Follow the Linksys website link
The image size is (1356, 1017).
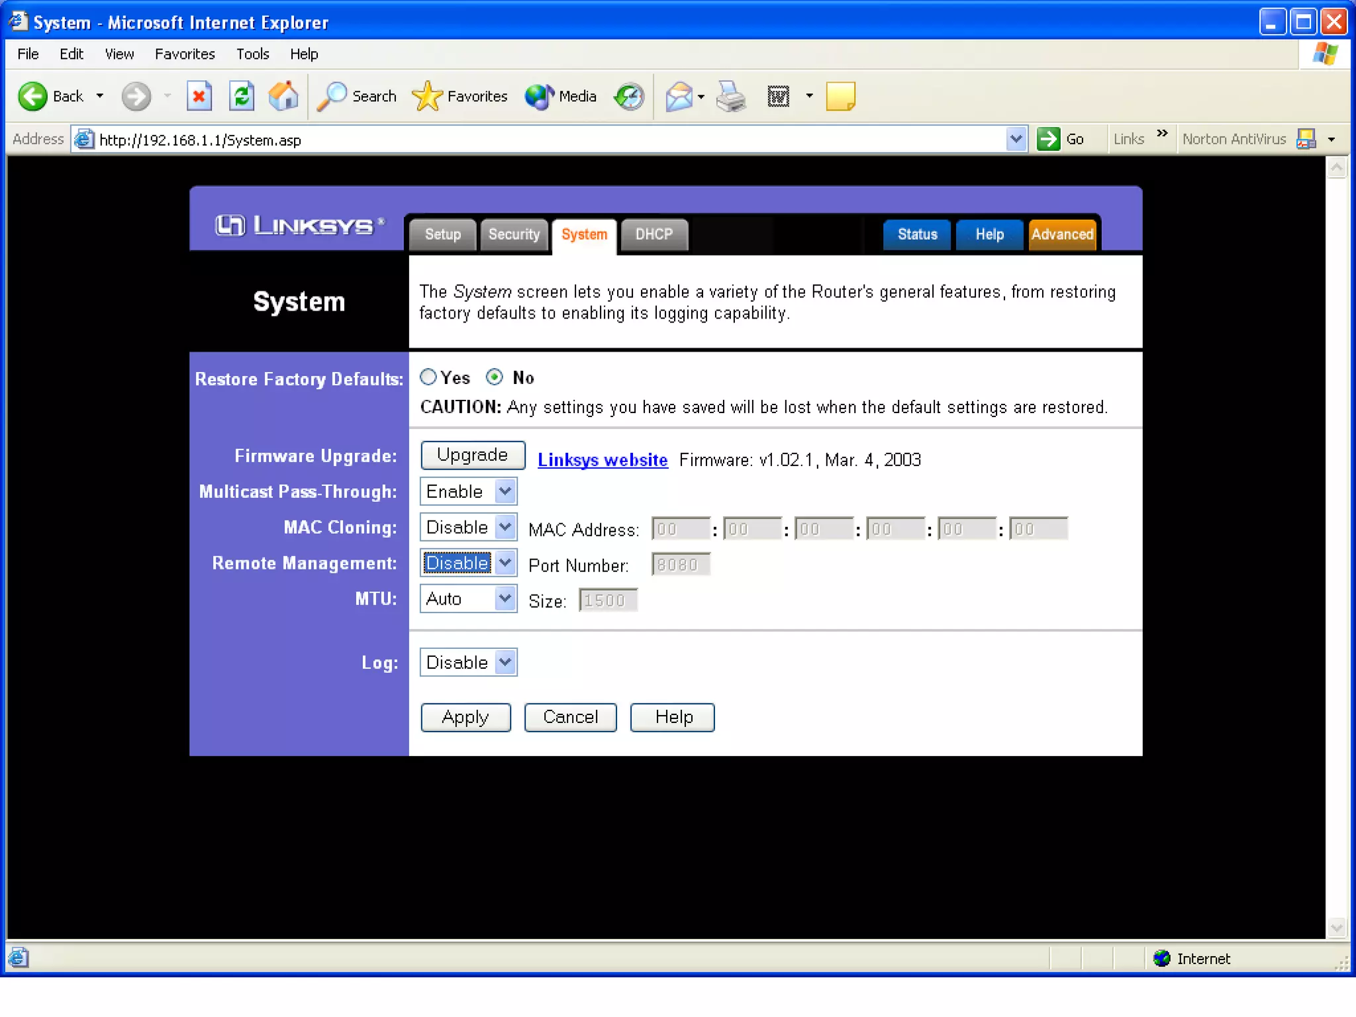[602, 460]
